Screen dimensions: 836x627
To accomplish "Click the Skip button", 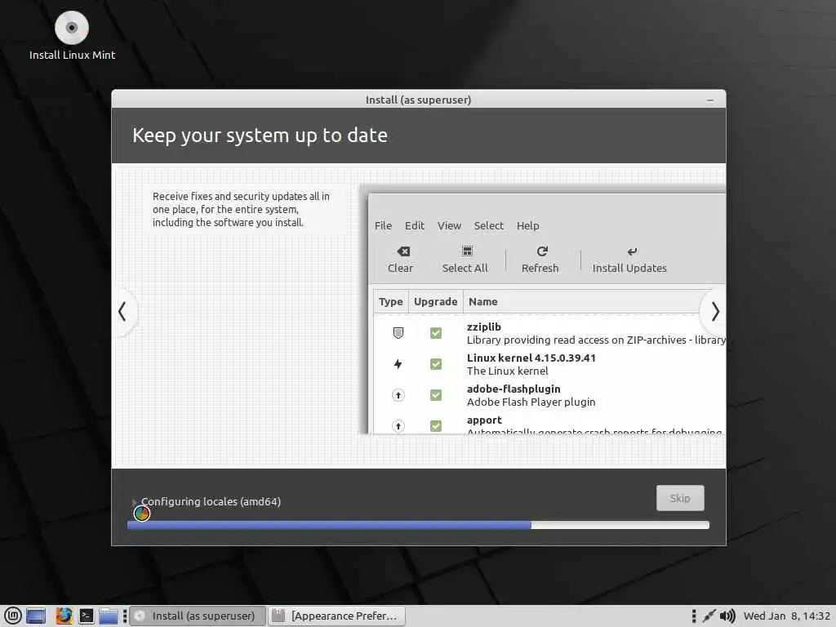I will pyautogui.click(x=680, y=498).
